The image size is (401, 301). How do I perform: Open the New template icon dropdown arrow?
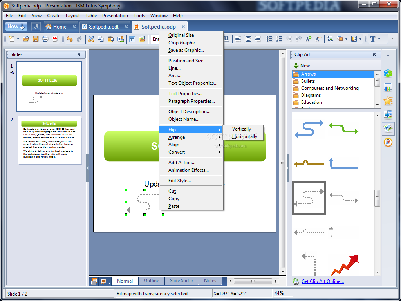pyautogui.click(x=18, y=39)
